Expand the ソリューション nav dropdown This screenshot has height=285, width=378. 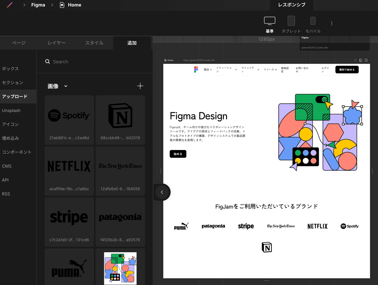coord(226,70)
